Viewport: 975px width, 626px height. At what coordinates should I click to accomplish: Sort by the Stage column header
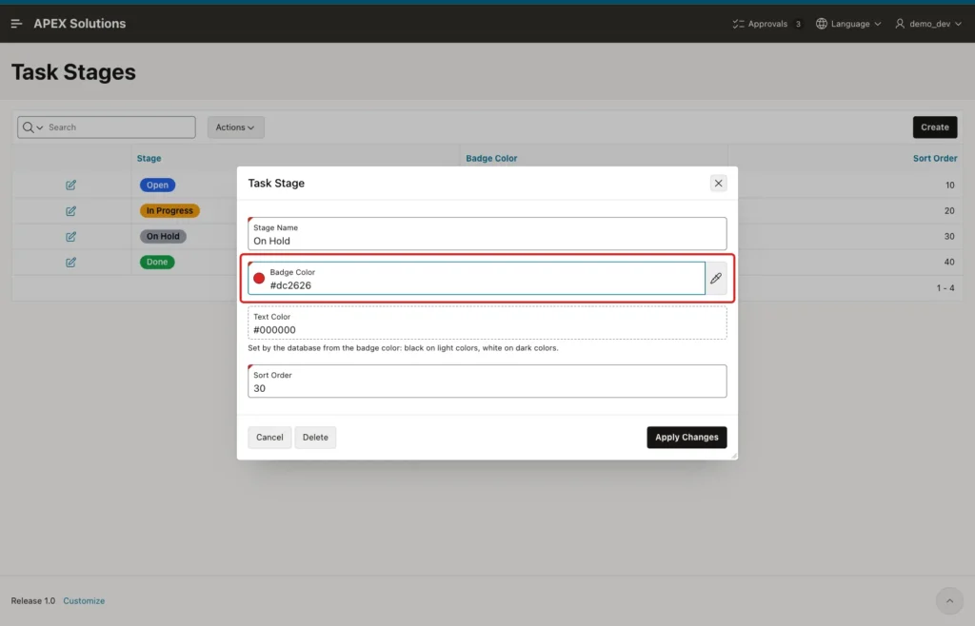tap(149, 158)
